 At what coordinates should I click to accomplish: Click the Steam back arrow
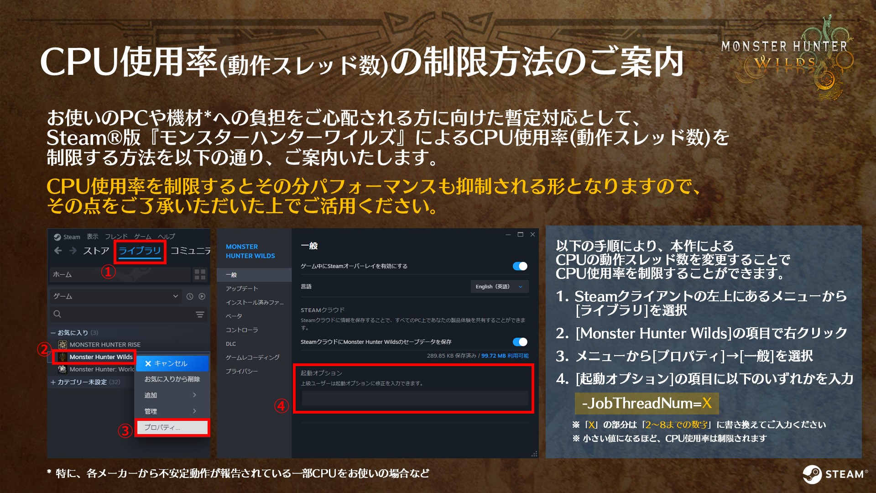pos(58,251)
